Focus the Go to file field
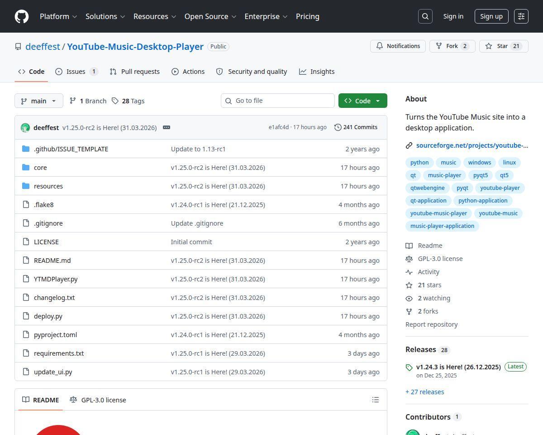Viewport: 543px width, 435px height. click(278, 101)
